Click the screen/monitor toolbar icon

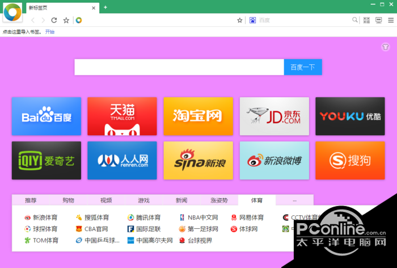378,20
